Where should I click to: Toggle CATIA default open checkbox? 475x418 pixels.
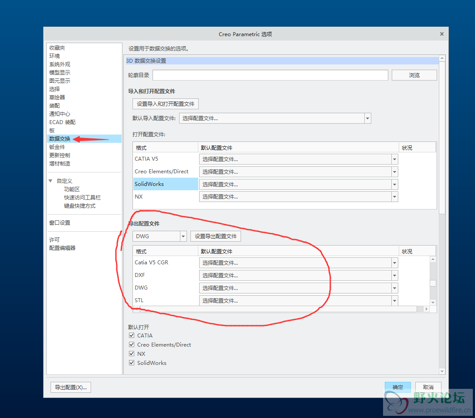[x=132, y=335]
